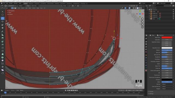Pick the Scale tool
175x98 pixels.
(x=2, y=25)
